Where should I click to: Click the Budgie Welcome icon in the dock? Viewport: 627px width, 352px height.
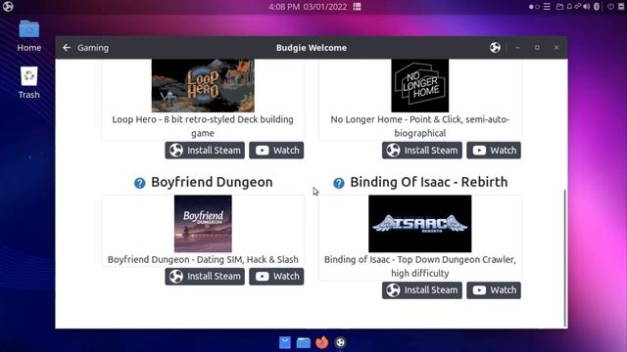[x=340, y=342]
